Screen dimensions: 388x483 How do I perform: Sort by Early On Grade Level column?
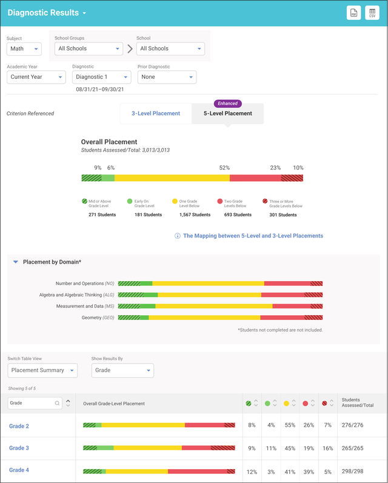[x=275, y=403]
